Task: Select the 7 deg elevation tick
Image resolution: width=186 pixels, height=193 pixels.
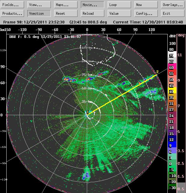Action: [x=179, y=106]
